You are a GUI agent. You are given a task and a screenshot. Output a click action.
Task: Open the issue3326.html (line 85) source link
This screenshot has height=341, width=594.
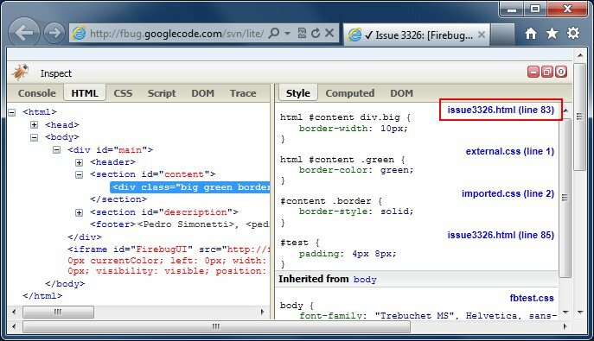click(501, 235)
